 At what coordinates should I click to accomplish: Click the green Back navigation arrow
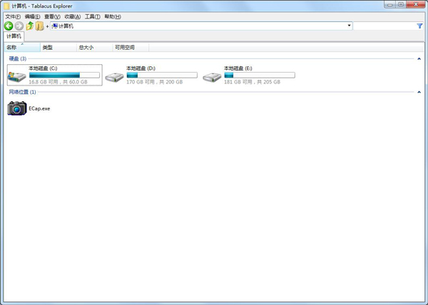point(9,26)
